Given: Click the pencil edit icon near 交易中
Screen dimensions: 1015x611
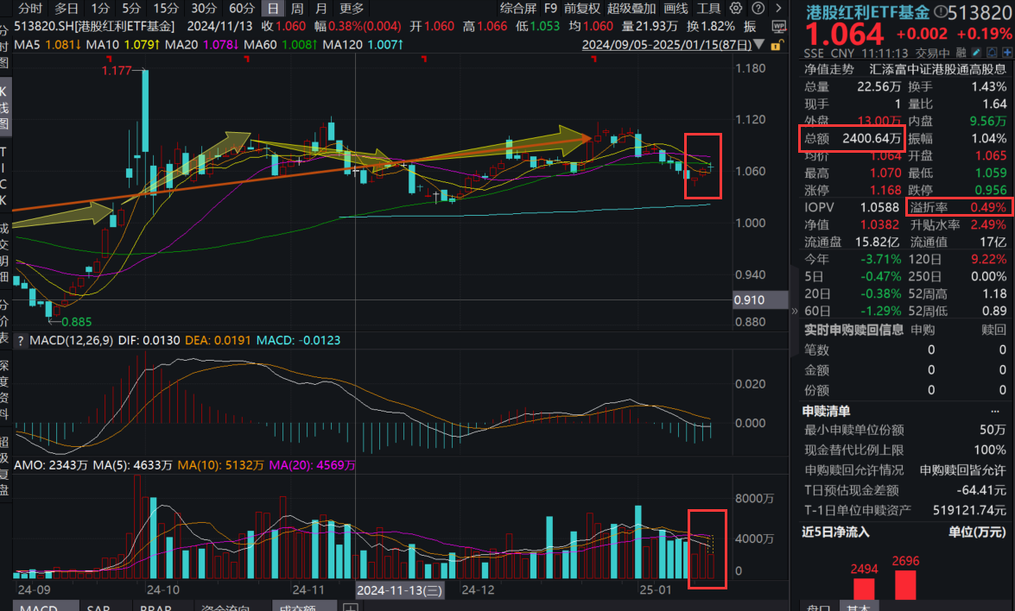Looking at the screenshot, I should click(976, 51).
